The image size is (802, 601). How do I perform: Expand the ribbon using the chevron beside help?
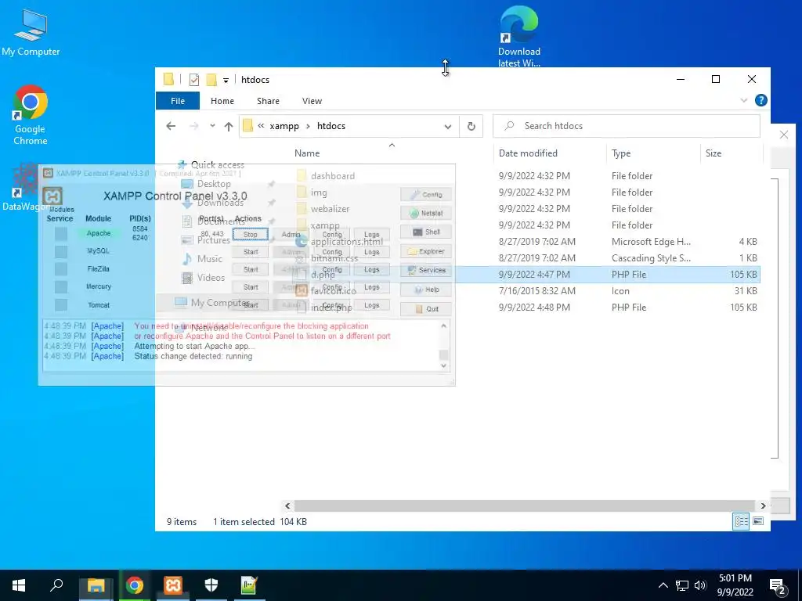[744, 101]
